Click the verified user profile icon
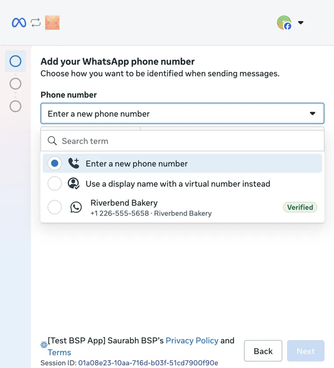 (x=74, y=184)
